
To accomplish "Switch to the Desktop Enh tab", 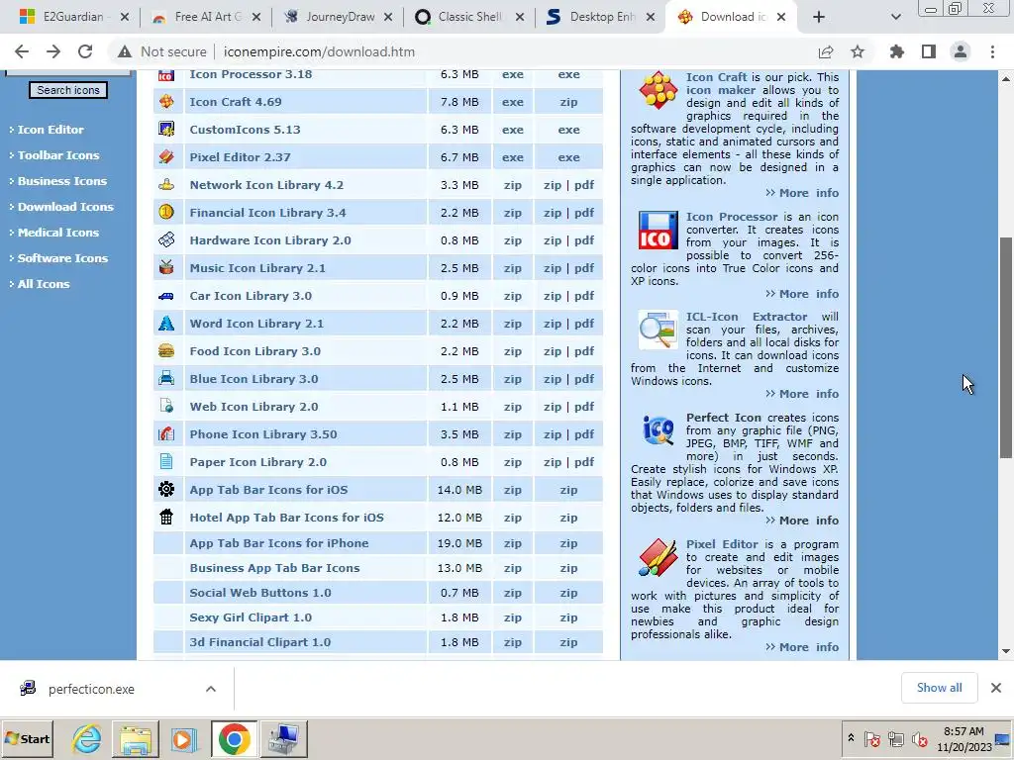I will coord(603,17).
